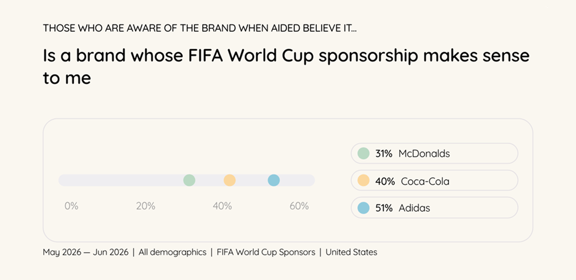Click the FIFA World Cup Sponsors footer text
The width and height of the screenshot is (576, 280).
pyautogui.click(x=266, y=252)
